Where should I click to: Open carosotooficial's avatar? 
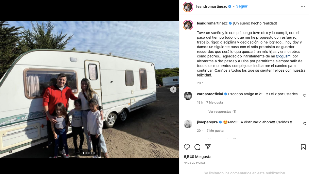tap(188, 96)
